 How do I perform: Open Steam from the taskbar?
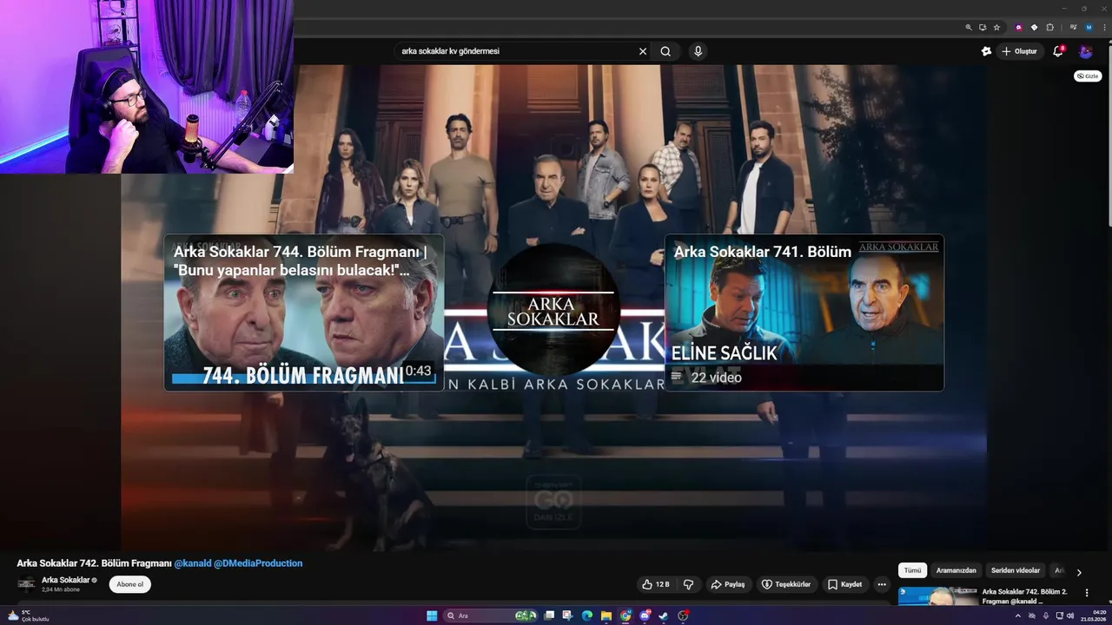point(664,615)
